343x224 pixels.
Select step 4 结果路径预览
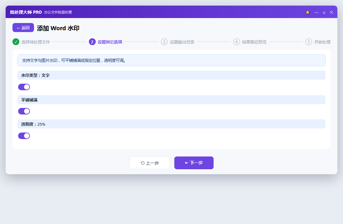tap(250, 42)
